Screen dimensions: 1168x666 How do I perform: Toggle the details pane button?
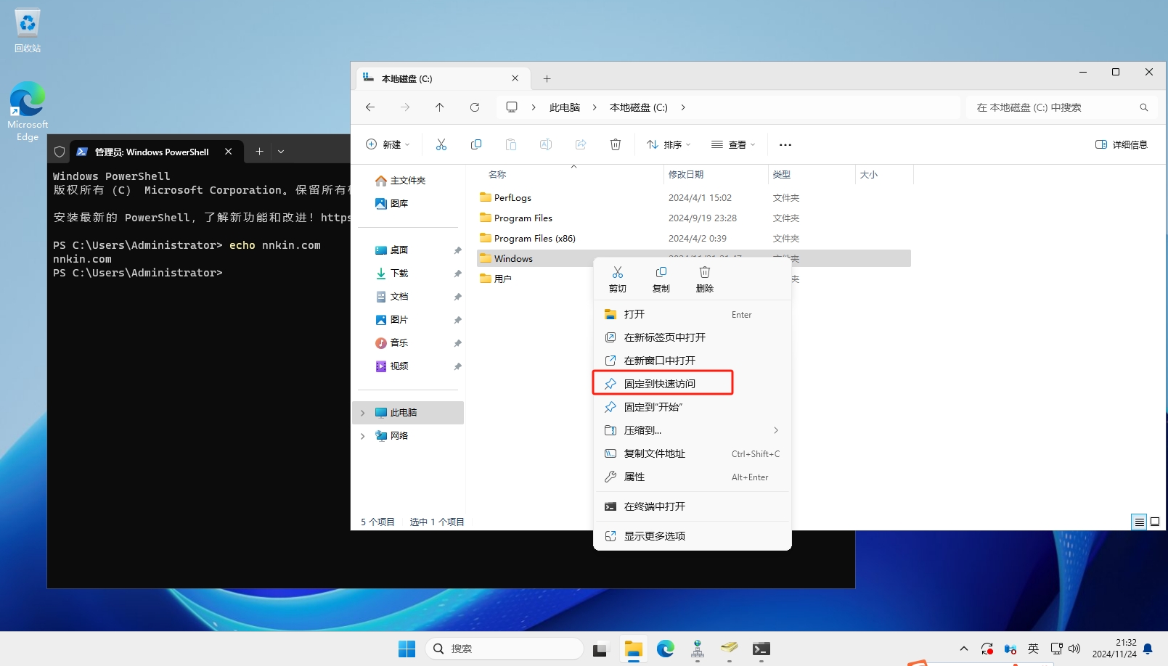pyautogui.click(x=1122, y=144)
